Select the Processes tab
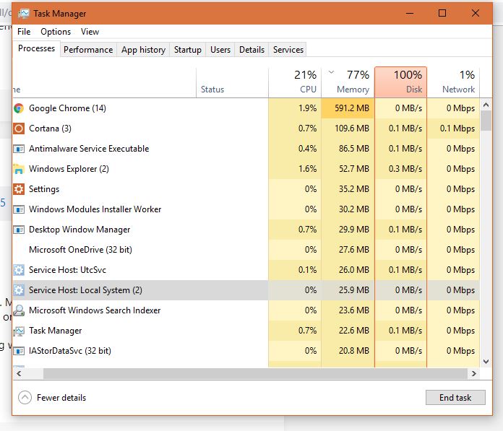 point(36,48)
